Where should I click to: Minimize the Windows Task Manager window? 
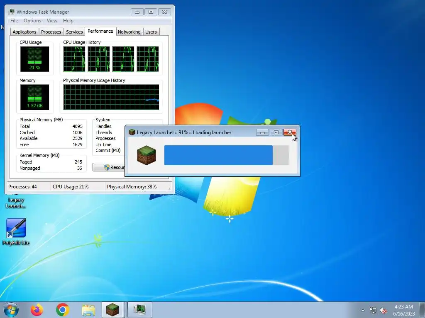tap(137, 12)
